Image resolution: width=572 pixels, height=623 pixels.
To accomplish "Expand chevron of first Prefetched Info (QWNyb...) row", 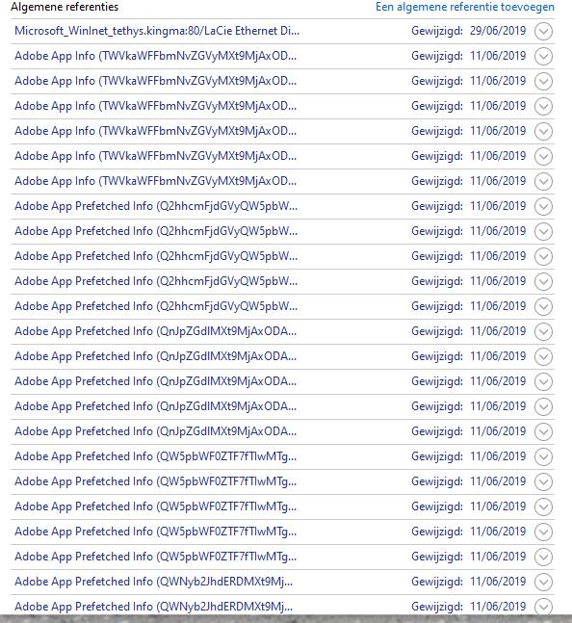I will (543, 582).
